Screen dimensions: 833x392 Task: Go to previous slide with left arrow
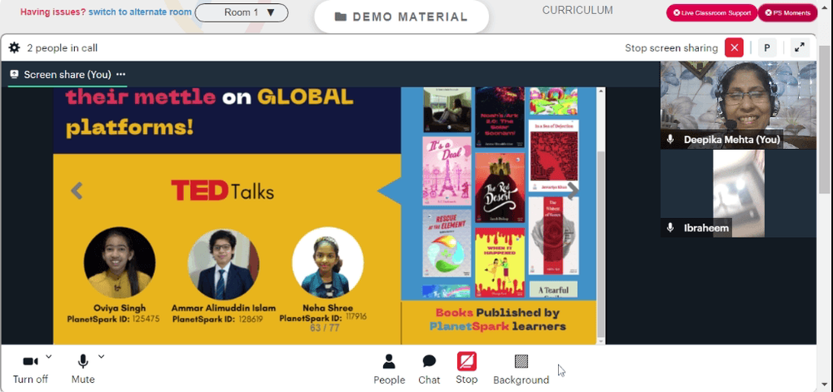pos(77,191)
